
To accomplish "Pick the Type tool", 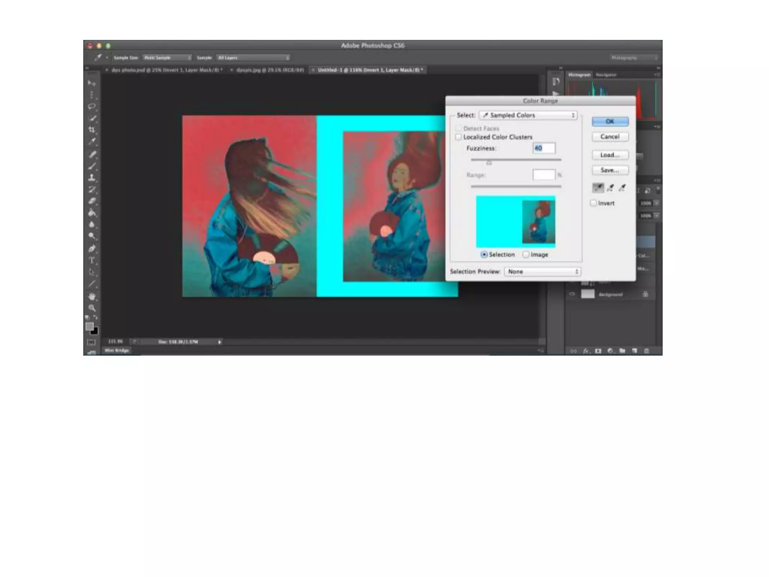I will click(x=92, y=260).
